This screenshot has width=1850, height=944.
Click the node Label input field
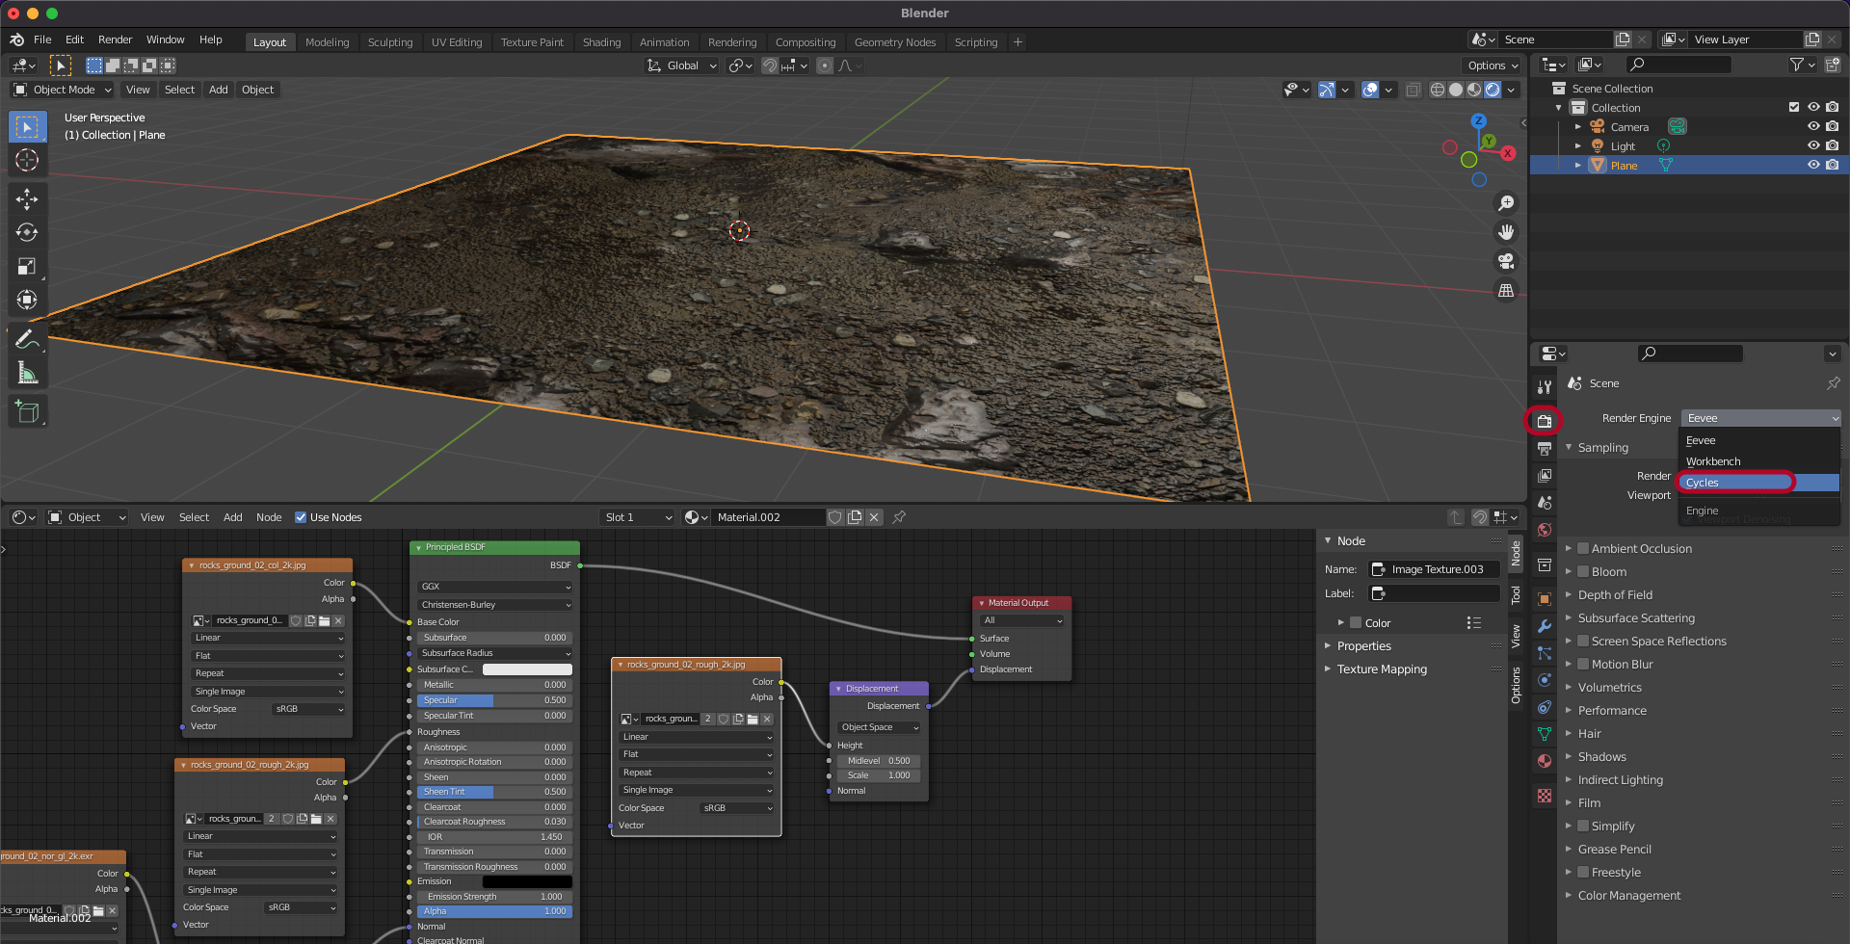click(x=1435, y=593)
